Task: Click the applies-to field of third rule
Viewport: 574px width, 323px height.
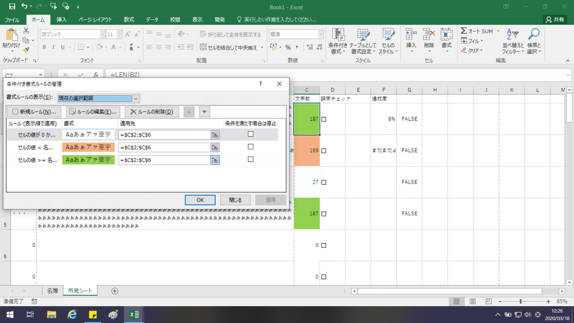Action: pos(165,160)
